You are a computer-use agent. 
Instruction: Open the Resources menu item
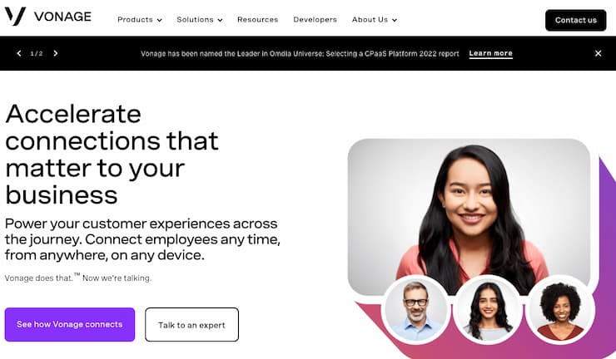point(258,20)
